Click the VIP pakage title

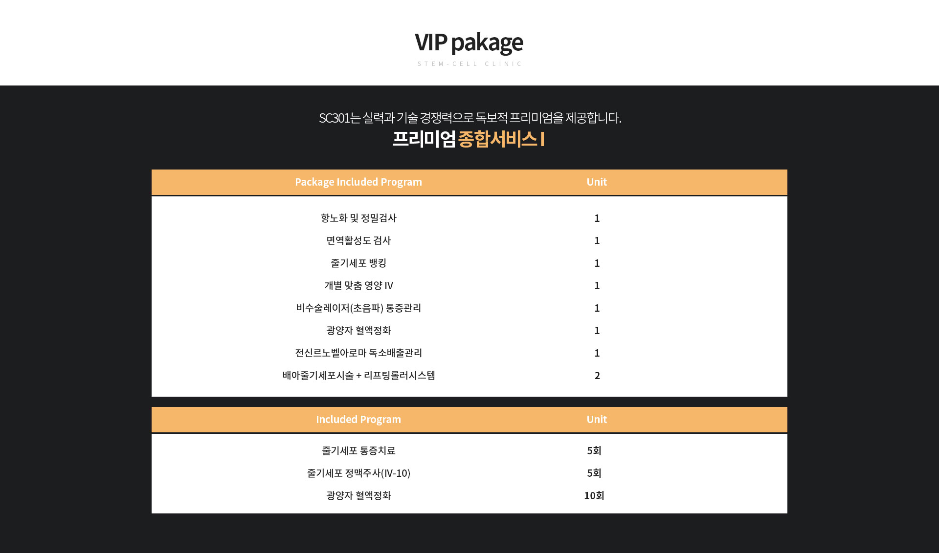click(469, 43)
